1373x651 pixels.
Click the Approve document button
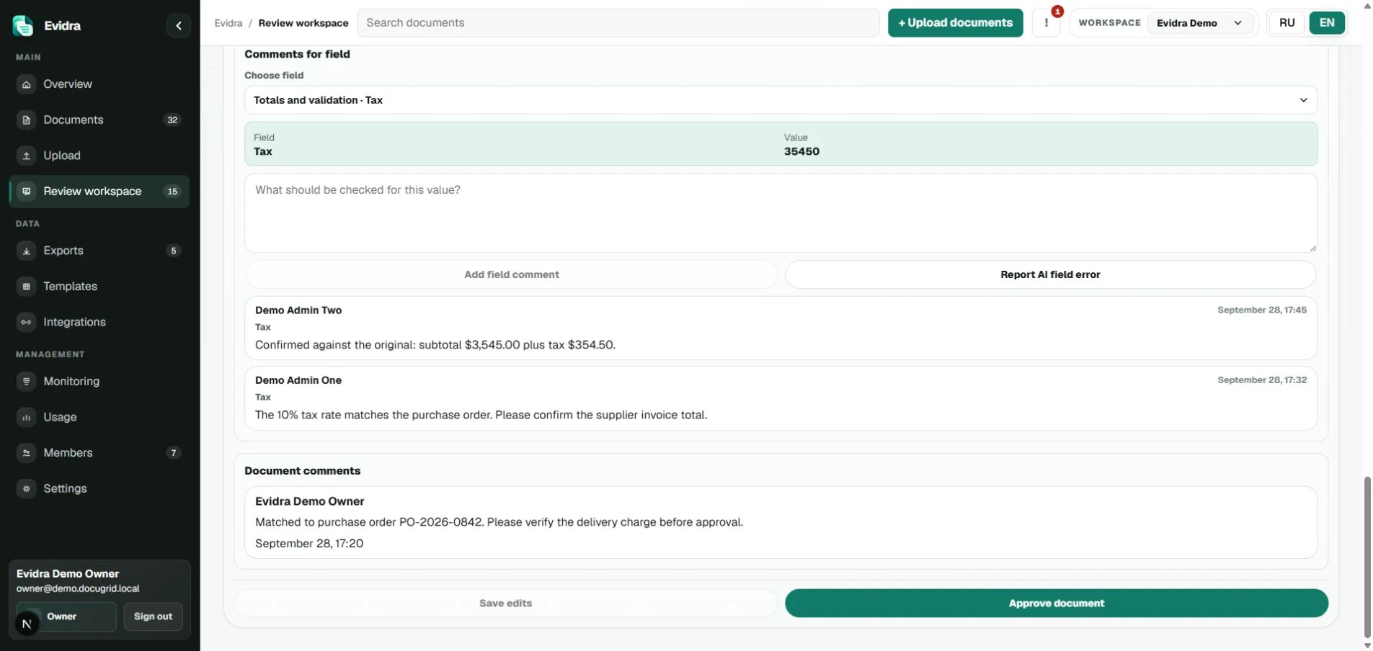(x=1056, y=603)
